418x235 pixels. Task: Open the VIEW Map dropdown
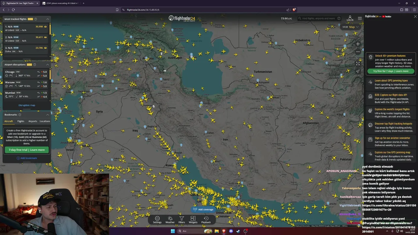[x=351, y=27]
